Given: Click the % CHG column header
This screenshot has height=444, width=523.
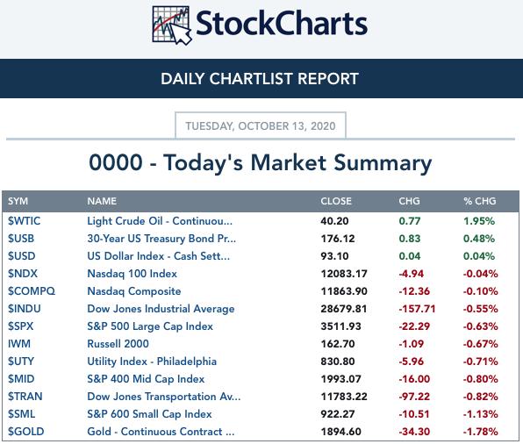Looking at the screenshot, I should tap(480, 201).
